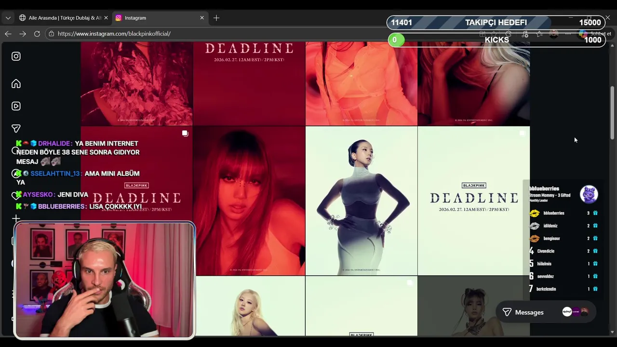This screenshot has width=617, height=347.
Task: Open a new browser tab
Action: coord(216,18)
